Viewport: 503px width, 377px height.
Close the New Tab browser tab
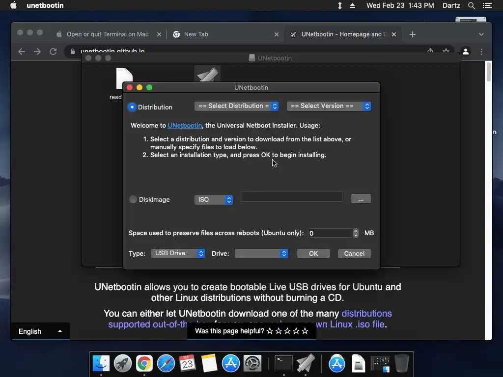277,34
